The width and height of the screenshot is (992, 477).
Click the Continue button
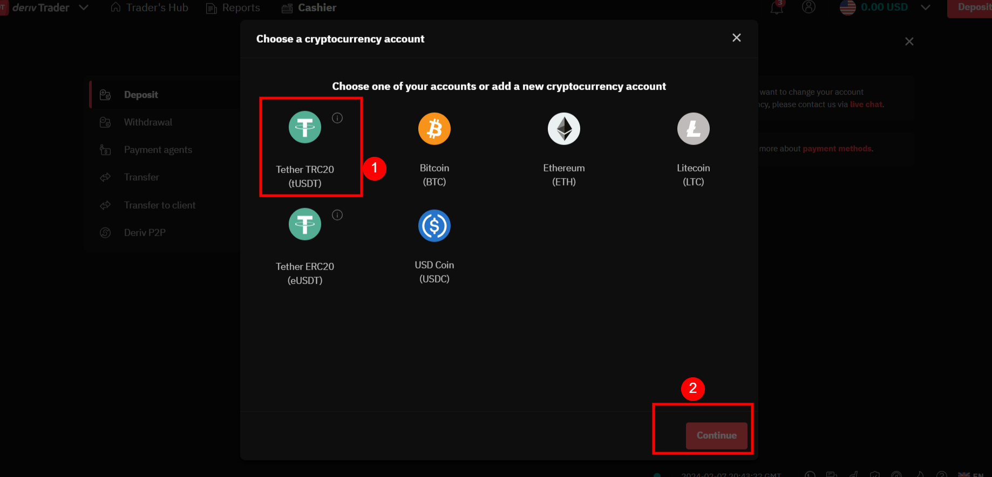(x=717, y=435)
